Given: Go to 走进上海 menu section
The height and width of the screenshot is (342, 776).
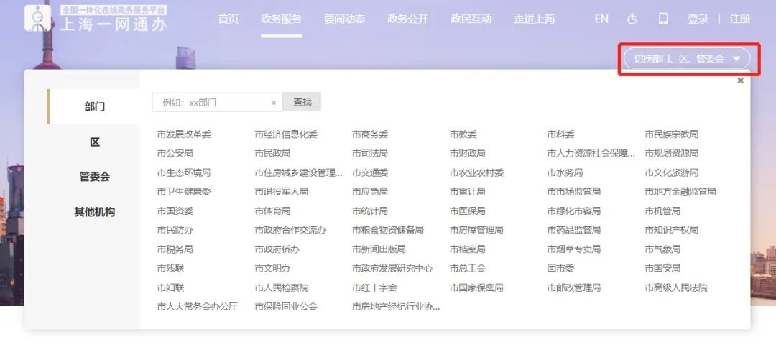Looking at the screenshot, I should point(534,19).
